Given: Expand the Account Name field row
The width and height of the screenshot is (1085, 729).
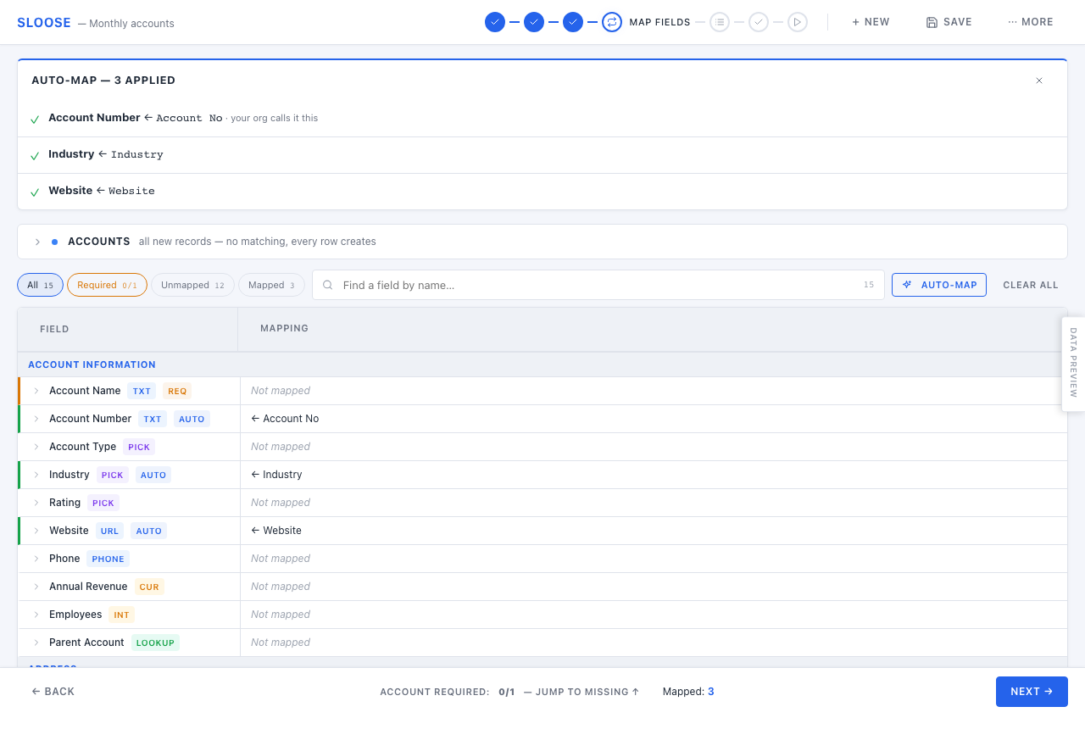Looking at the screenshot, I should [36, 391].
